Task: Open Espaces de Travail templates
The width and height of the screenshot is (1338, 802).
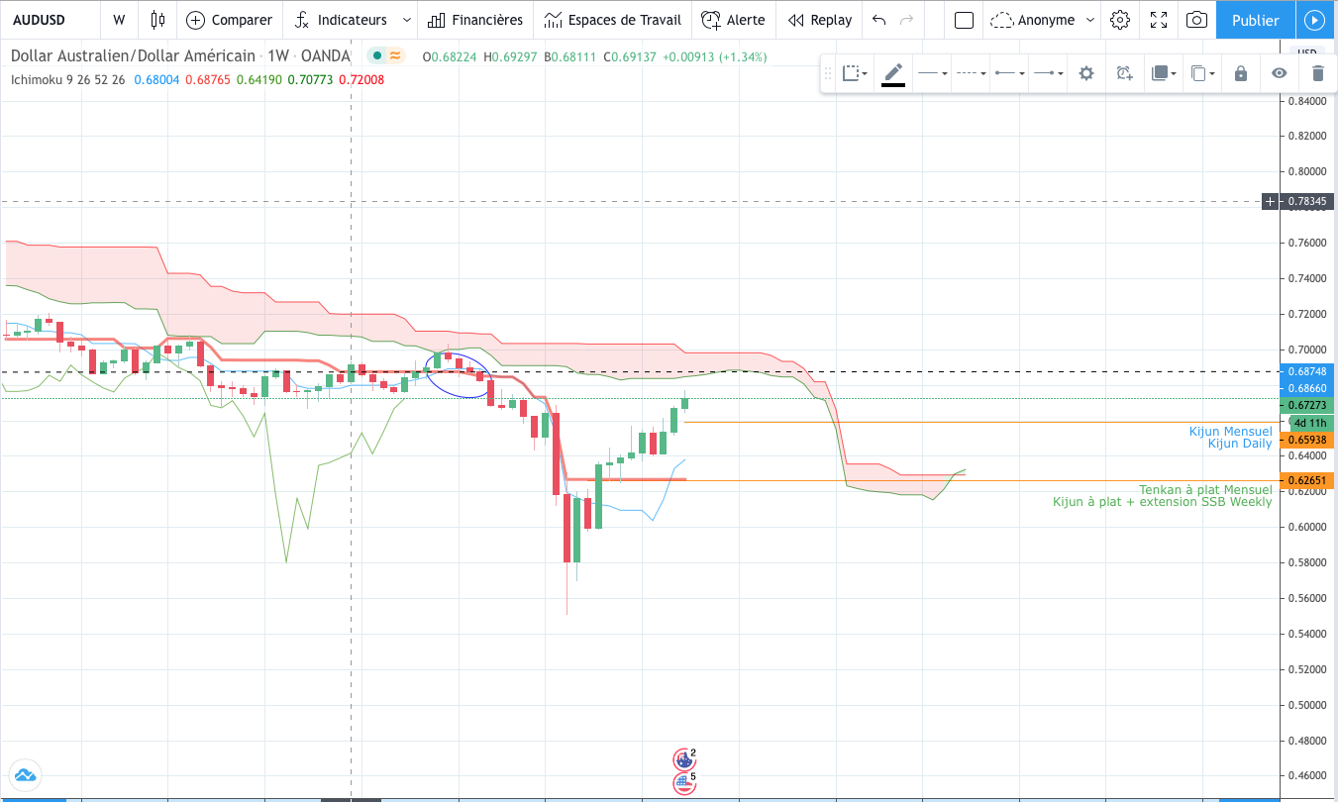Action: (613, 20)
